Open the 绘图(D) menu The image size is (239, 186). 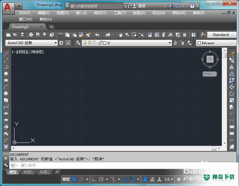[139, 13]
